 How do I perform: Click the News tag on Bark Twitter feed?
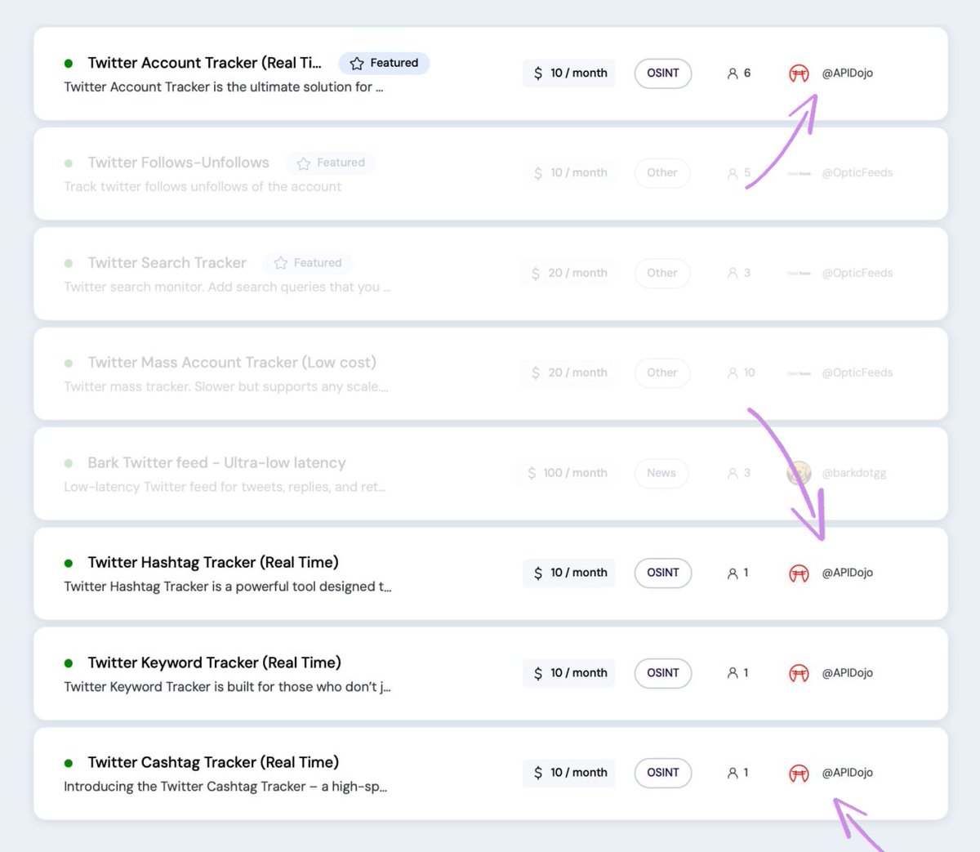tap(661, 473)
